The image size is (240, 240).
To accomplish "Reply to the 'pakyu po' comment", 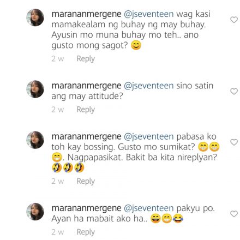I will [86, 232].
